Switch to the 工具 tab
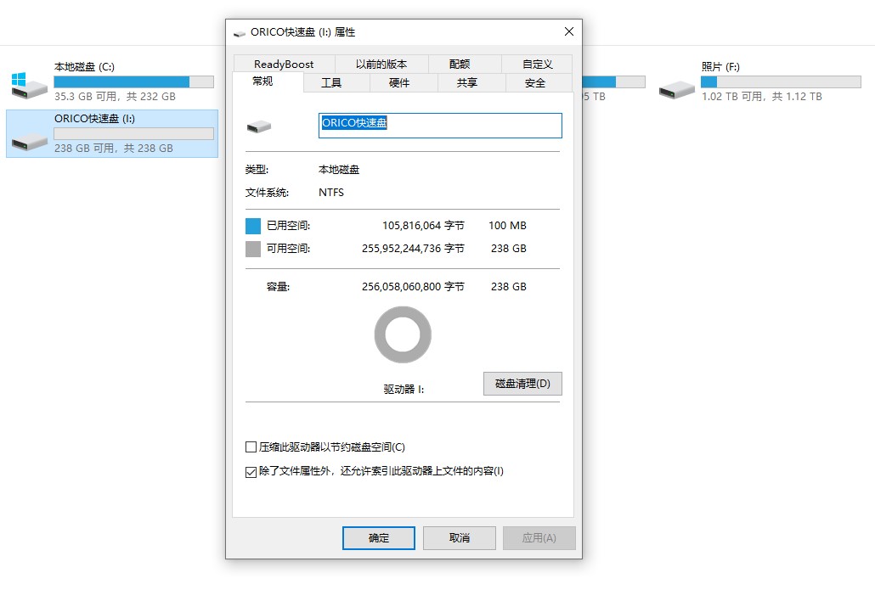Screen dimensions: 875x601 point(334,82)
